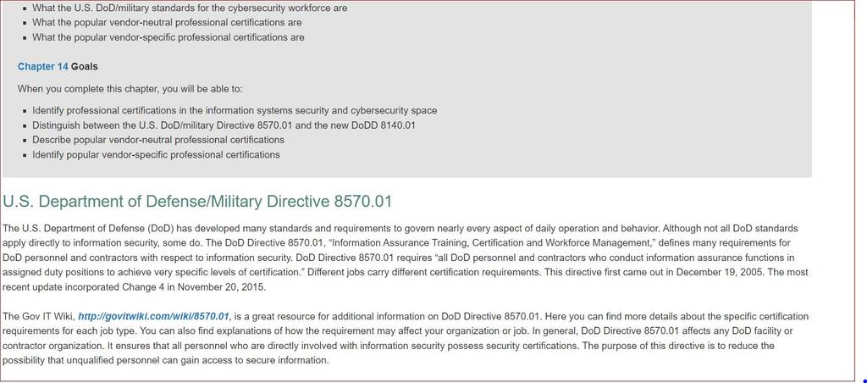Click the words 'The Gov IT Wiki'
Viewport: 867px width, 383px height.
coord(38,317)
